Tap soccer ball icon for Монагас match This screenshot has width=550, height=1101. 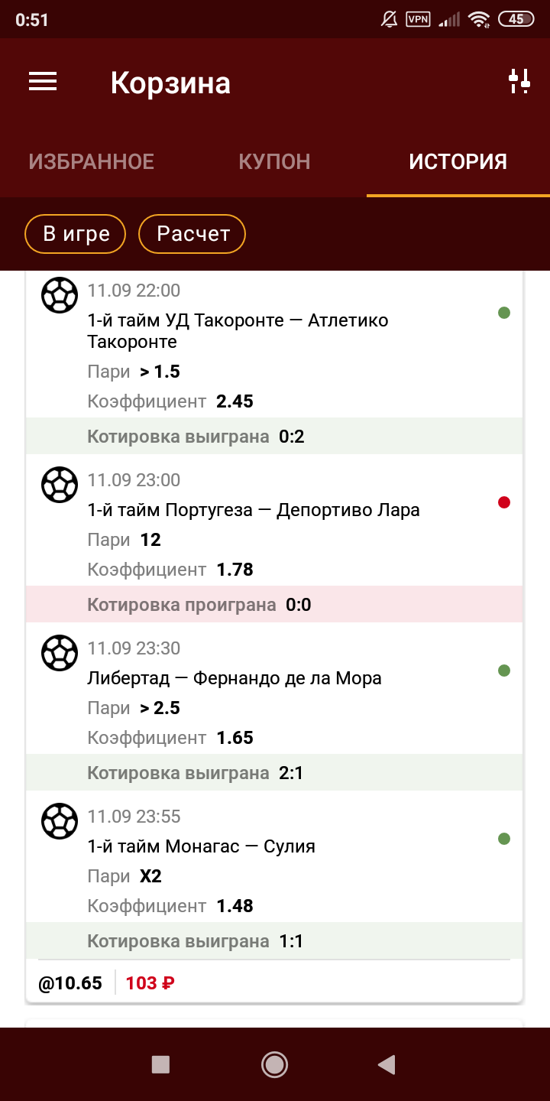[x=60, y=821]
